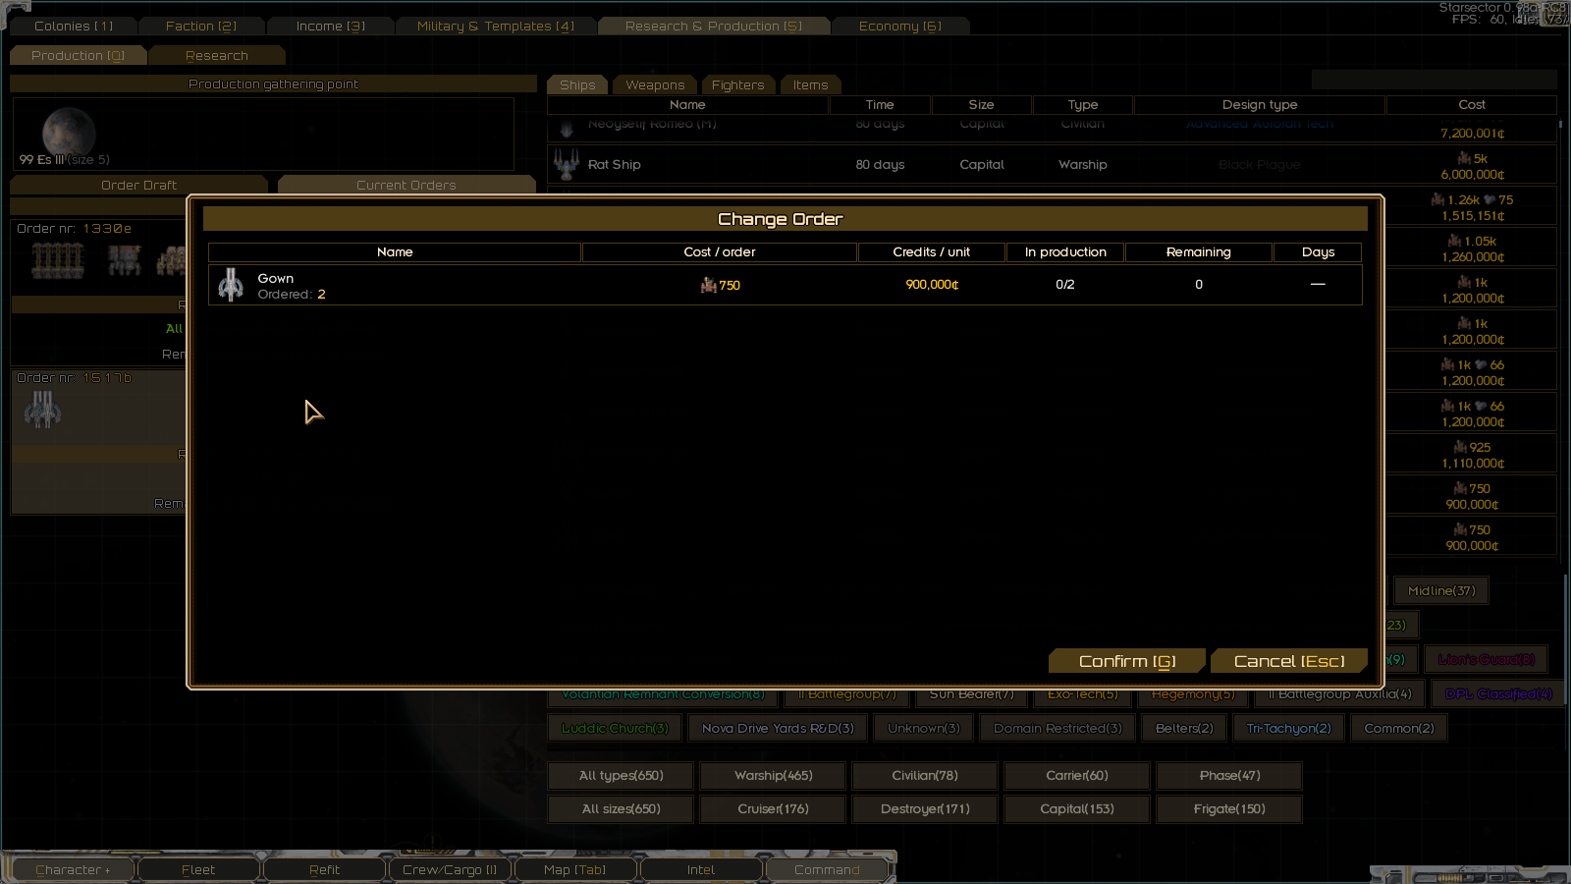Toggle the Warship(465) type filter
Image resolution: width=1571 pixels, height=884 pixels.
[774, 776]
